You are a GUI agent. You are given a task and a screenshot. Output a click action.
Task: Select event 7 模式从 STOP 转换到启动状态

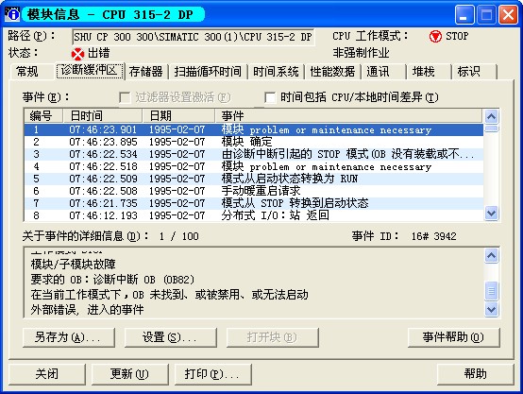254,203
